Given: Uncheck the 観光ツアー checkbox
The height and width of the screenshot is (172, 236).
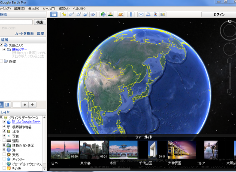Looking at the screenshot, I should pos(4,49).
